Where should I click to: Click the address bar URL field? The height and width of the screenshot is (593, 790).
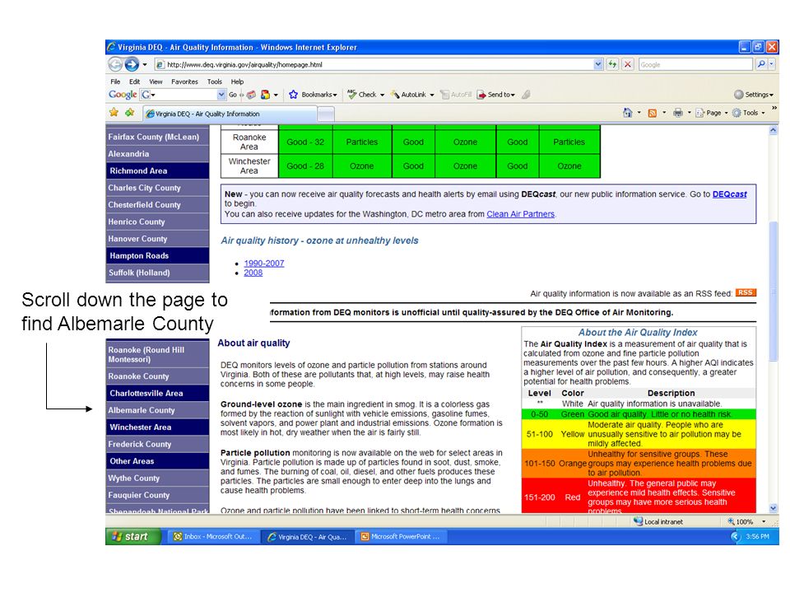(374, 64)
